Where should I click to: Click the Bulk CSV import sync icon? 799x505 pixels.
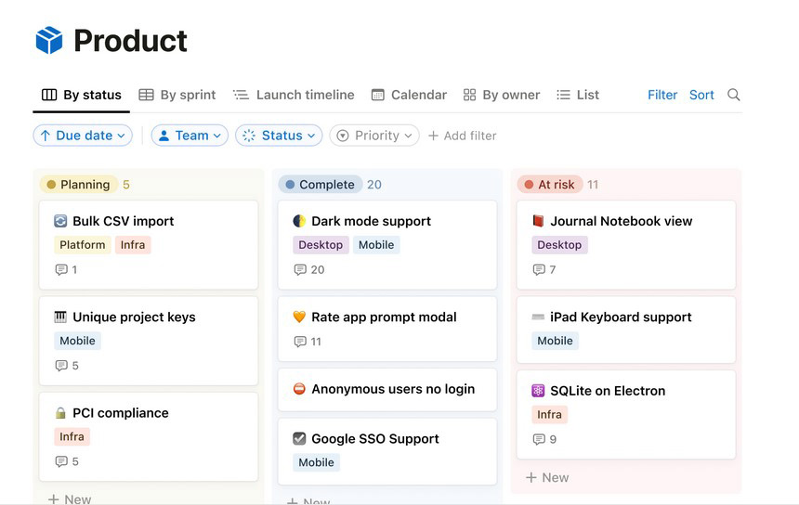point(60,221)
